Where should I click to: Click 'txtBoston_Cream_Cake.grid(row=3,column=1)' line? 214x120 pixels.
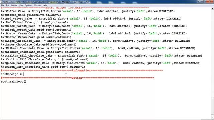pyautogui.click(x=36, y=37)
